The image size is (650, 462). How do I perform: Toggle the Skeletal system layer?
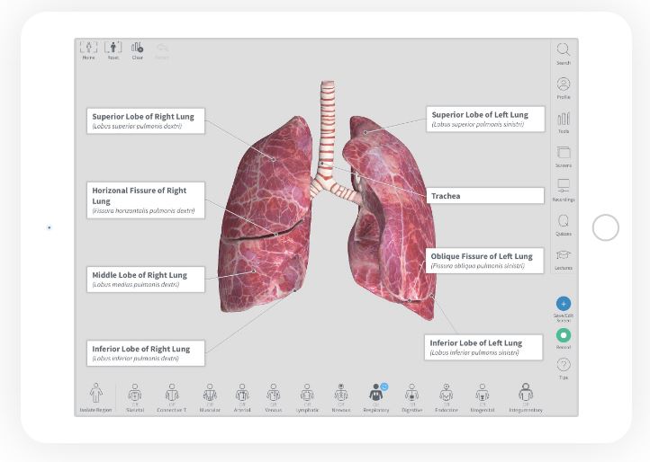point(134,394)
